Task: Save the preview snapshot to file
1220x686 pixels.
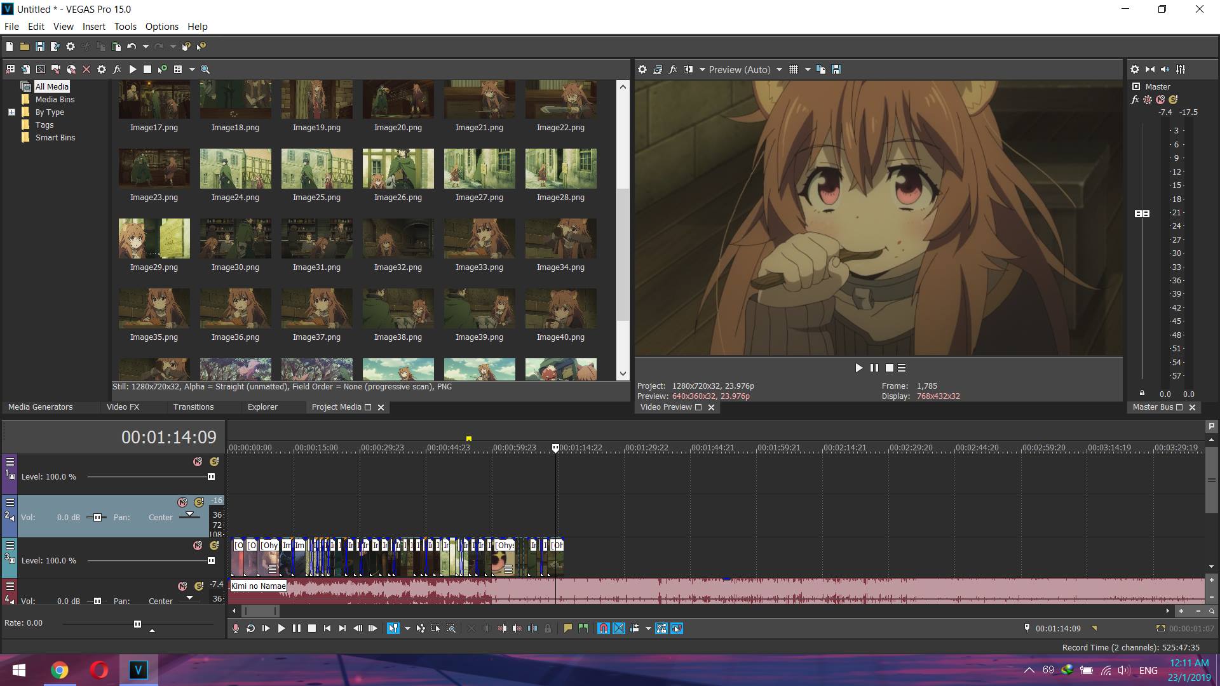Action: click(x=836, y=69)
